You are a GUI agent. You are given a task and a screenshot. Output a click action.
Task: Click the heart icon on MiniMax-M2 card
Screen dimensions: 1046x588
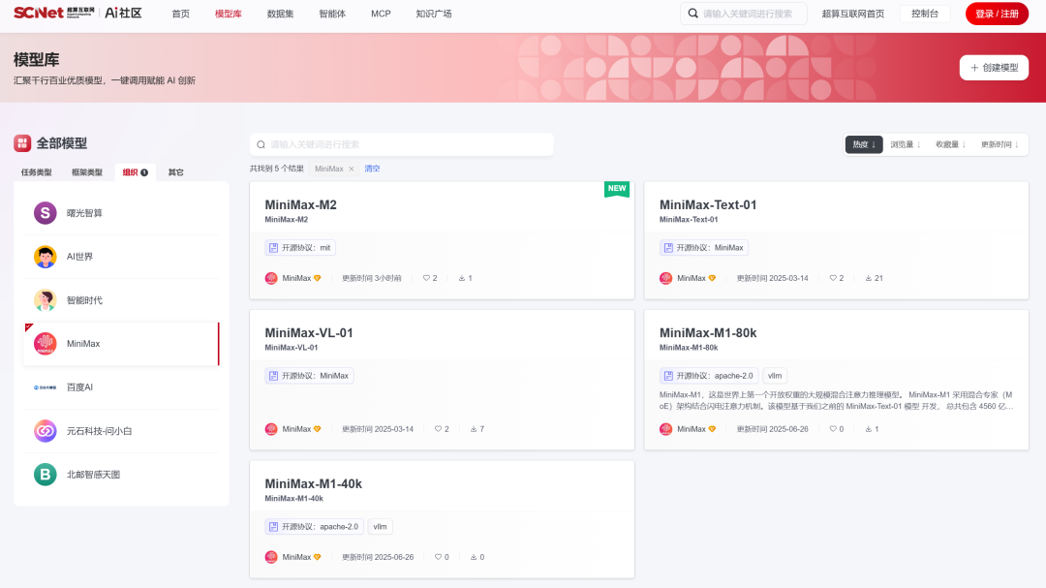pos(426,278)
